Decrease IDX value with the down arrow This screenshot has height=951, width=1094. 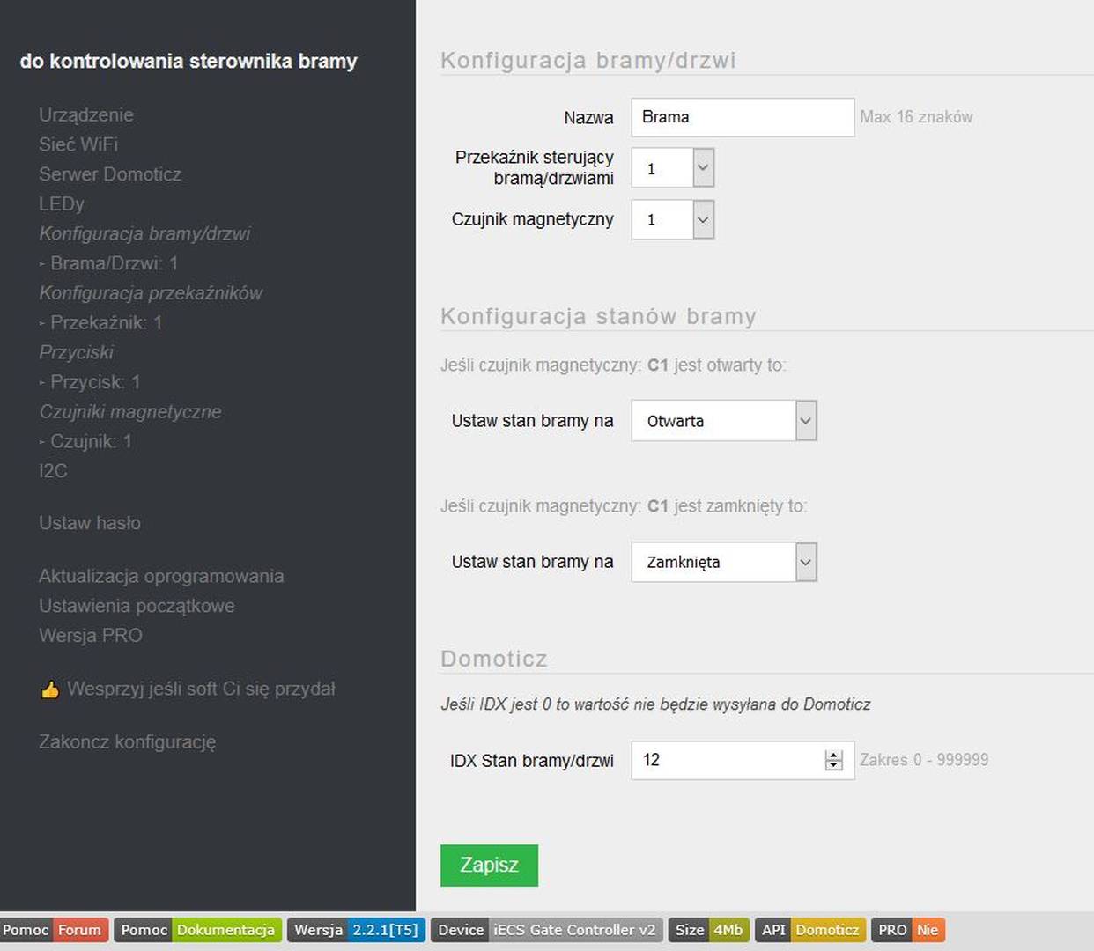click(x=833, y=765)
